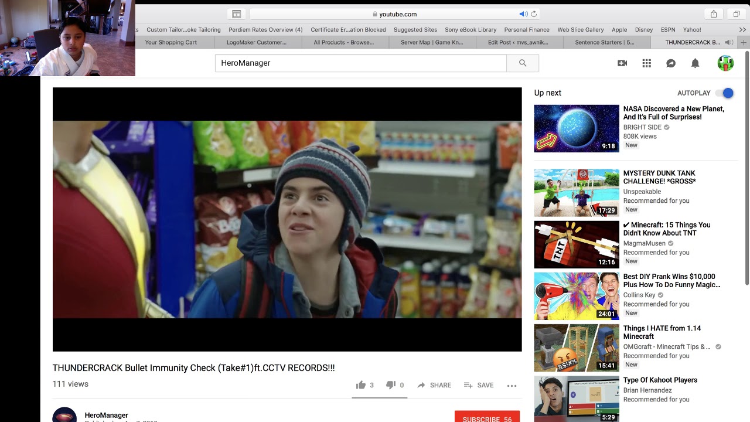Open the account avatar menu

click(725, 63)
